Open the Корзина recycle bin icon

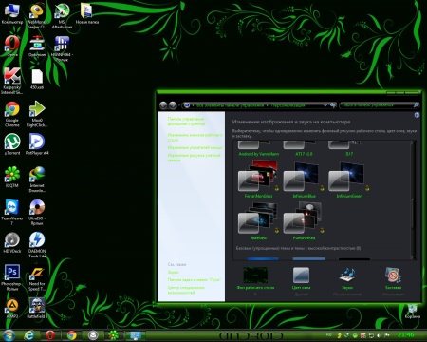[x=412, y=312]
